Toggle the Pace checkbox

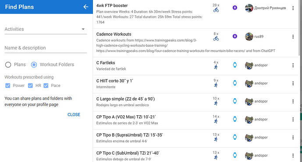click(46, 86)
